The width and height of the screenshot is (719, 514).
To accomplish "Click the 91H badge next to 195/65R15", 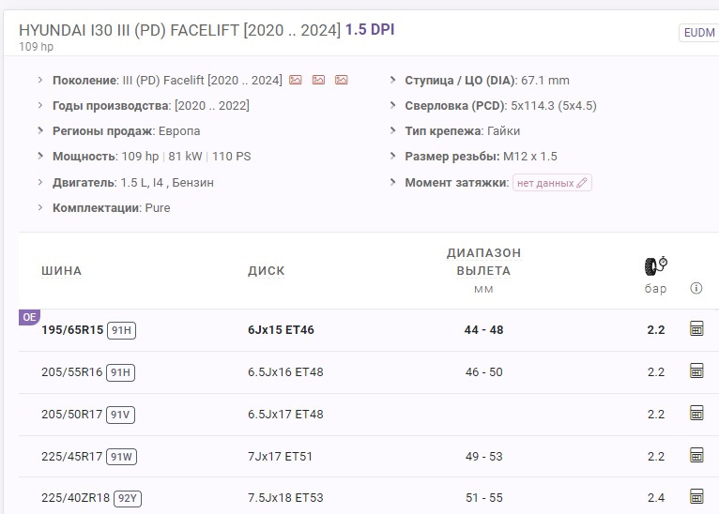I will [121, 330].
